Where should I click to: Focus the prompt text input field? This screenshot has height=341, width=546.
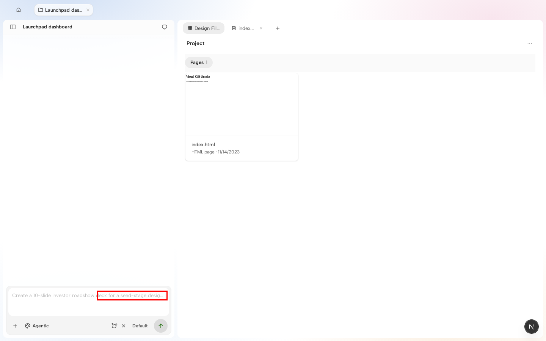click(89, 302)
